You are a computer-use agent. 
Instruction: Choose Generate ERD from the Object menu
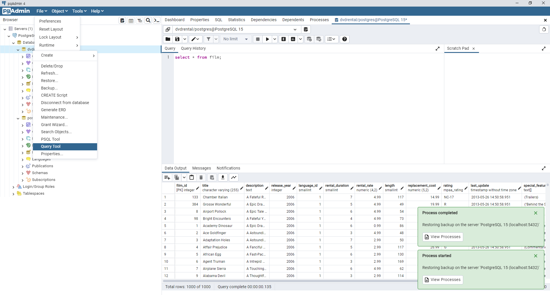[x=65, y=110]
